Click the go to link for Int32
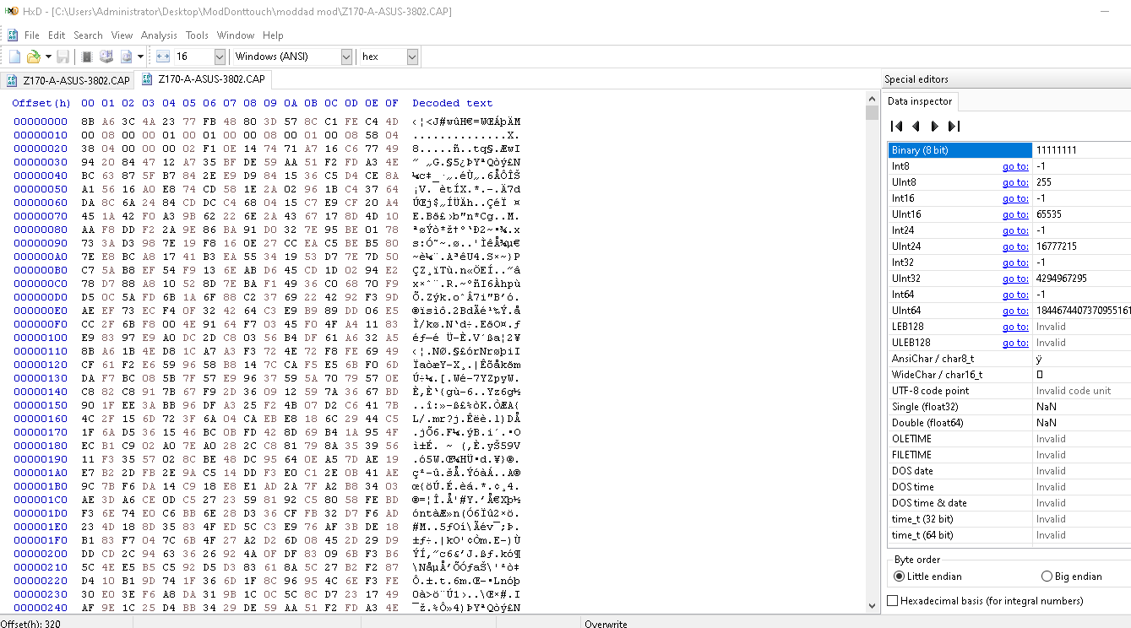 point(1015,263)
